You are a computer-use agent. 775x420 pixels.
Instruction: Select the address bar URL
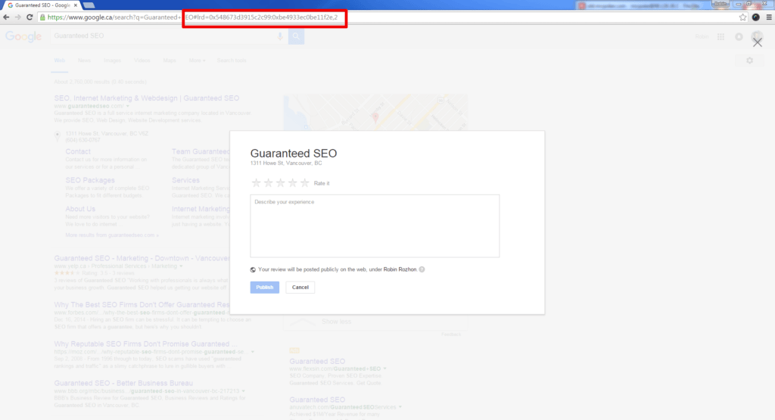point(193,17)
